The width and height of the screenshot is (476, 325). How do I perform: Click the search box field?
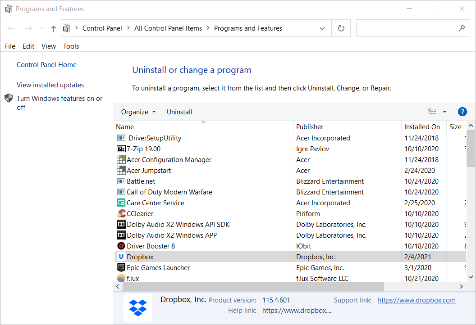[x=413, y=28]
